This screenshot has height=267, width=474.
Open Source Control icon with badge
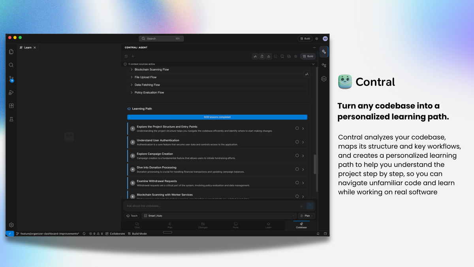pyautogui.click(x=11, y=79)
